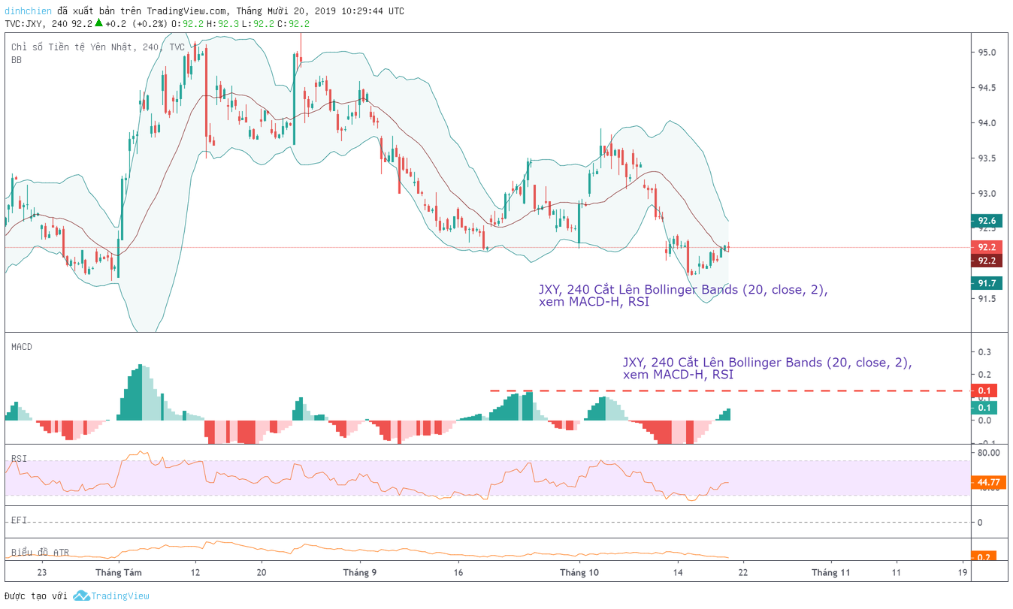Click the 93.0 price axis label
The height and width of the screenshot is (609, 1013).
[x=987, y=194]
